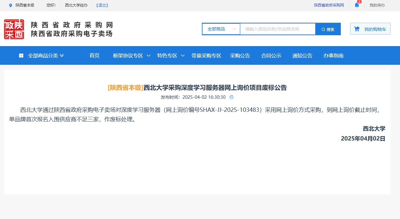Click the 【退出】 logout link
400x219 pixels.
(x=102, y=5)
